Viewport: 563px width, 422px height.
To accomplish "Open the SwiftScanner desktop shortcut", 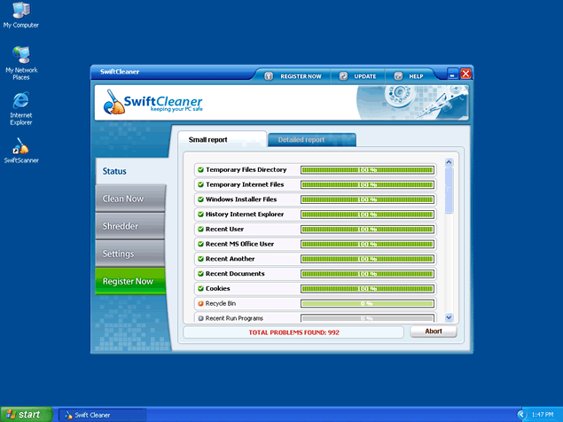I will [20, 145].
